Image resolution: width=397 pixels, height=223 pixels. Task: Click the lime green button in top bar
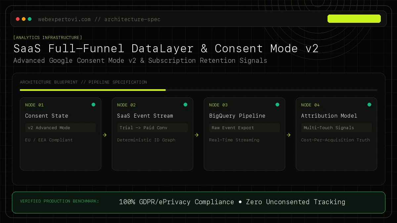pyautogui.click(x=354, y=19)
